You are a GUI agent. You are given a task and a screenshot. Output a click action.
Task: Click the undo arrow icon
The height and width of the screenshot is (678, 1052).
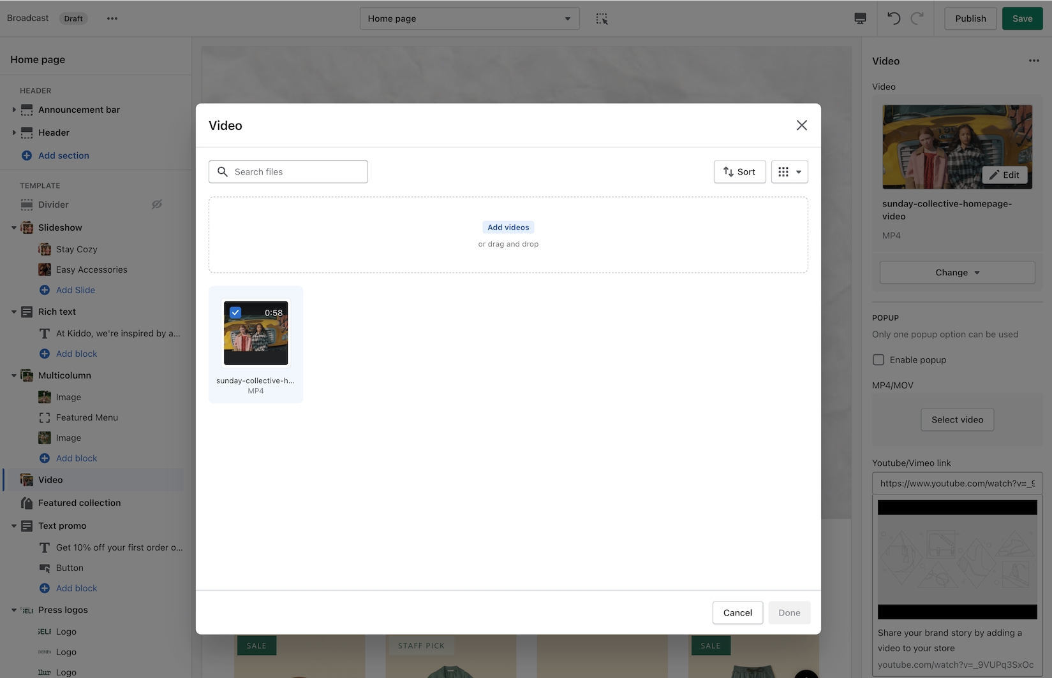(894, 18)
